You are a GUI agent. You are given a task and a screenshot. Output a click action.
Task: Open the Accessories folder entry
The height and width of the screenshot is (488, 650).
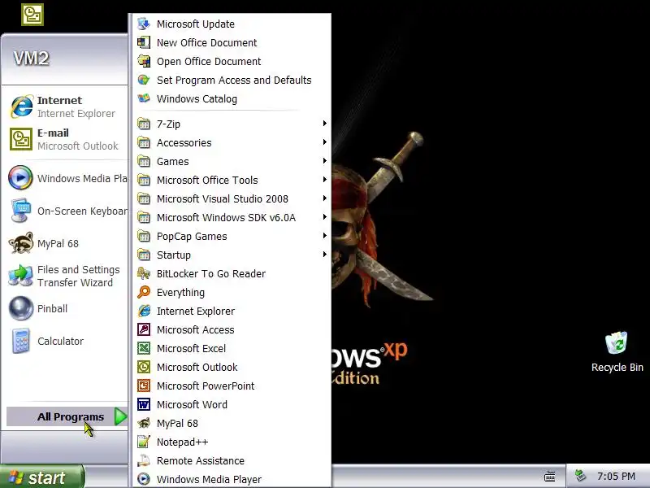tap(232, 143)
